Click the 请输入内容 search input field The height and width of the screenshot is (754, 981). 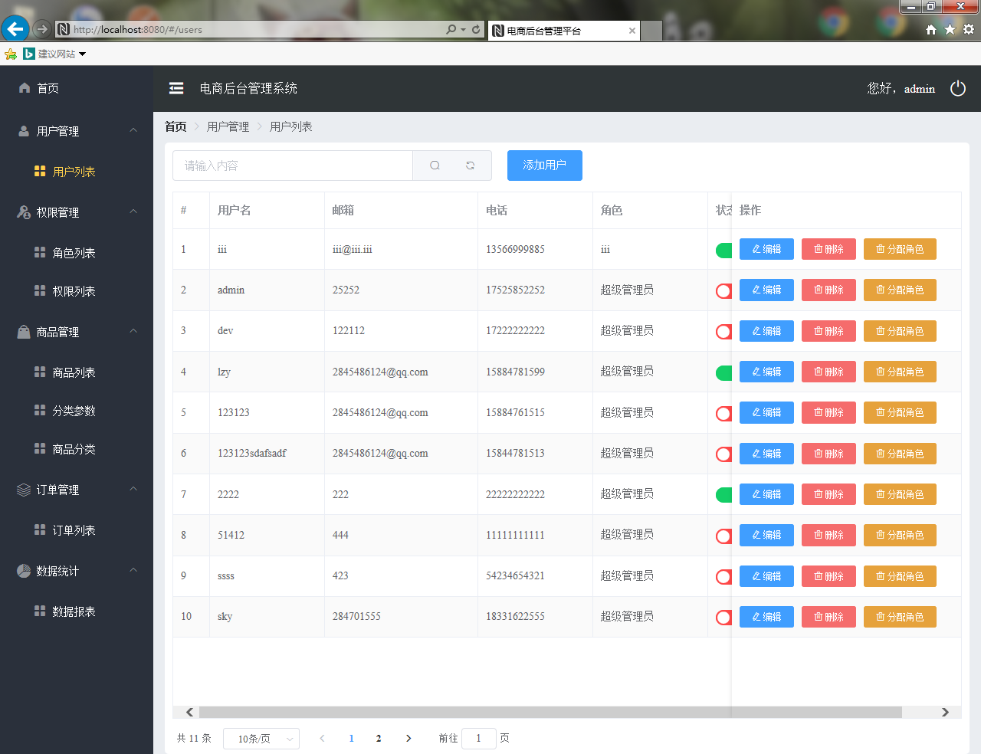pos(293,166)
